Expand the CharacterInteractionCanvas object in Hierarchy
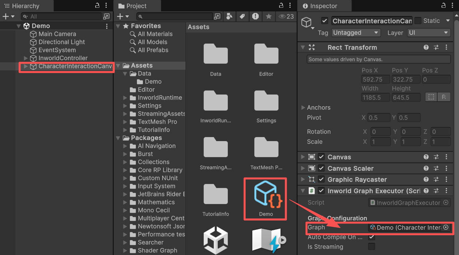459x255 pixels. click(26, 66)
